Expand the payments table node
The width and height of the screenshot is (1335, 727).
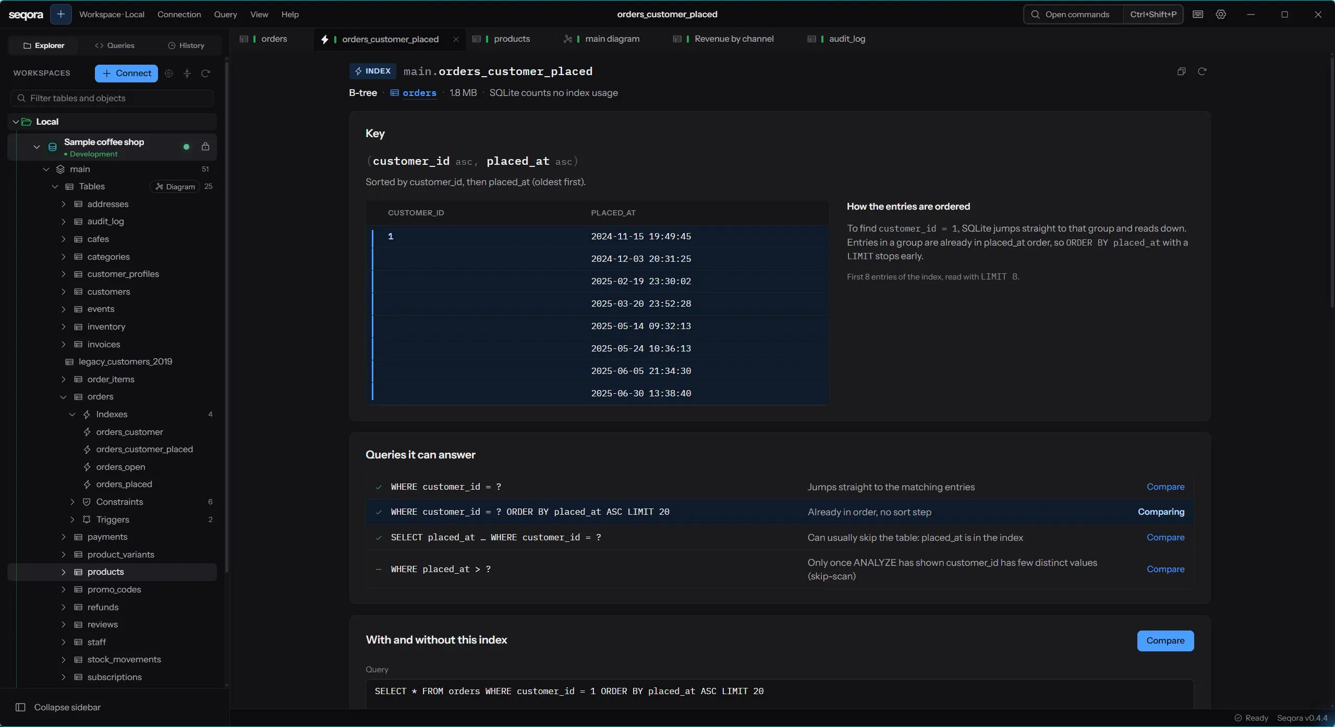64,537
